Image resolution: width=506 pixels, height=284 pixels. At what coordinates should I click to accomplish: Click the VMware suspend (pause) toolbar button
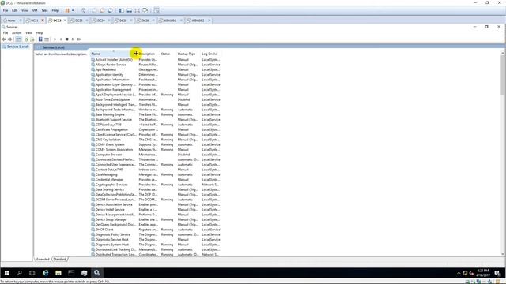point(67,10)
